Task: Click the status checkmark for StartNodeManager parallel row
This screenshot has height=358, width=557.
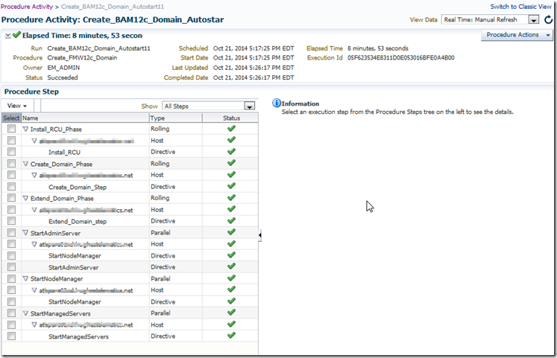Action: pos(231,278)
